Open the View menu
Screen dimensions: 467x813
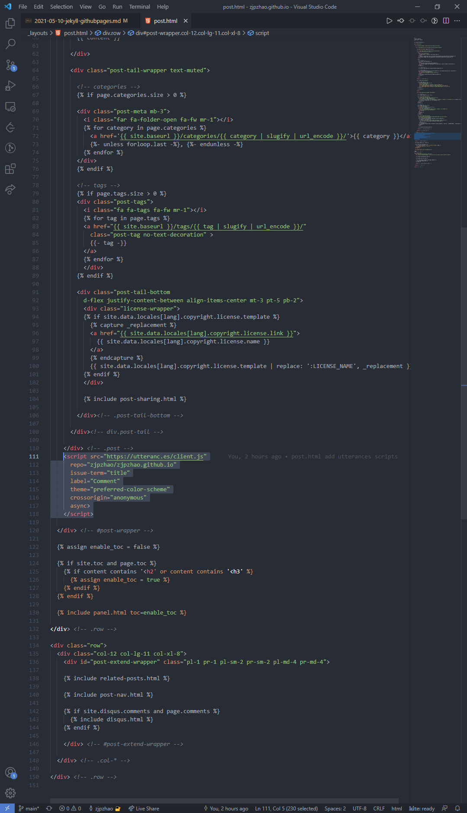tap(86, 7)
